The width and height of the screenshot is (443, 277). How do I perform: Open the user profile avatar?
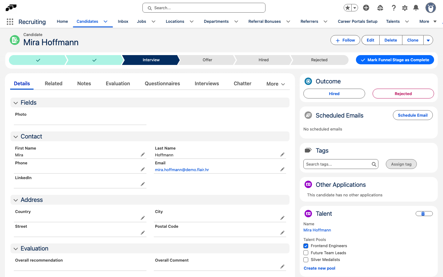(x=431, y=8)
